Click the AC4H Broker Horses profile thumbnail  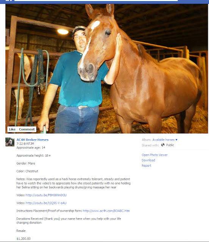pos(10,142)
